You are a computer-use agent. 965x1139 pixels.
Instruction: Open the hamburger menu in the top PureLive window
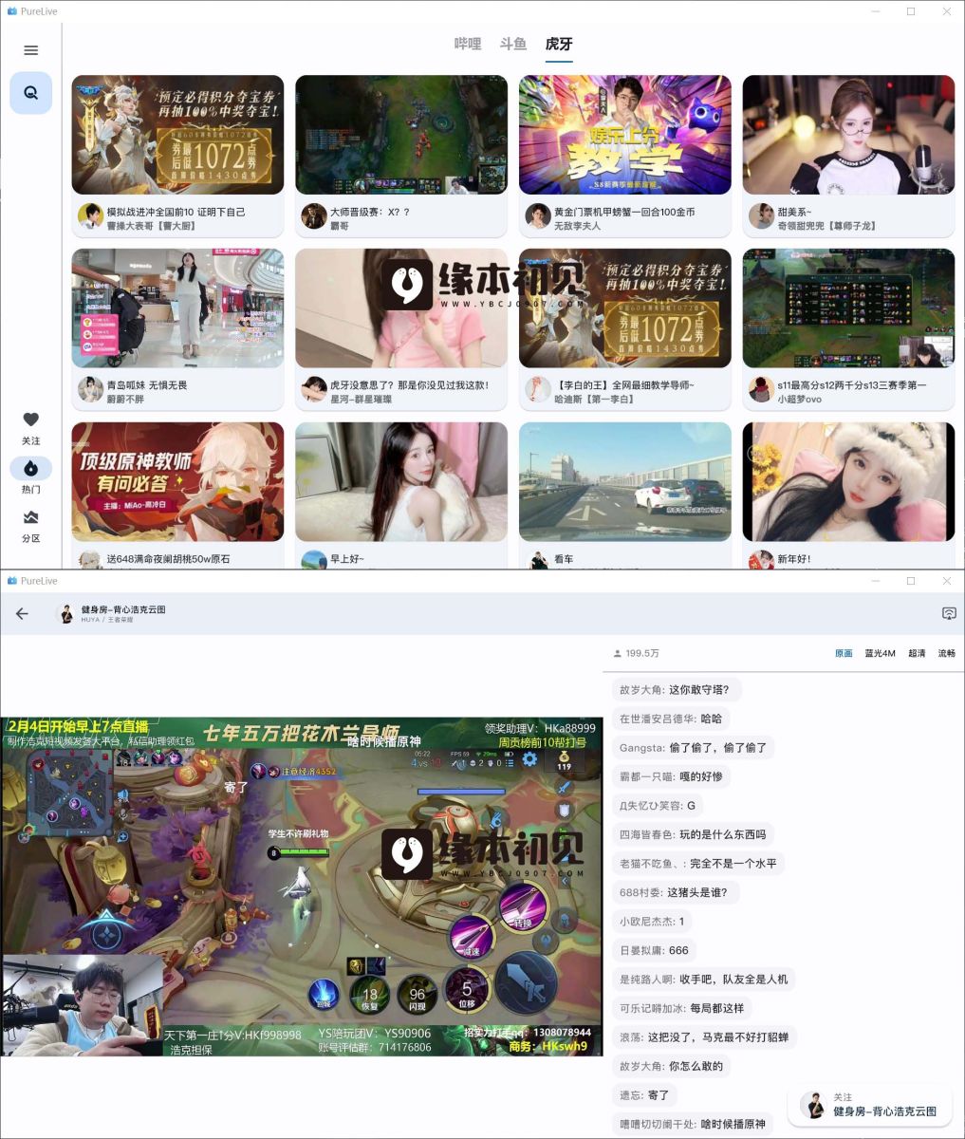tap(30, 50)
